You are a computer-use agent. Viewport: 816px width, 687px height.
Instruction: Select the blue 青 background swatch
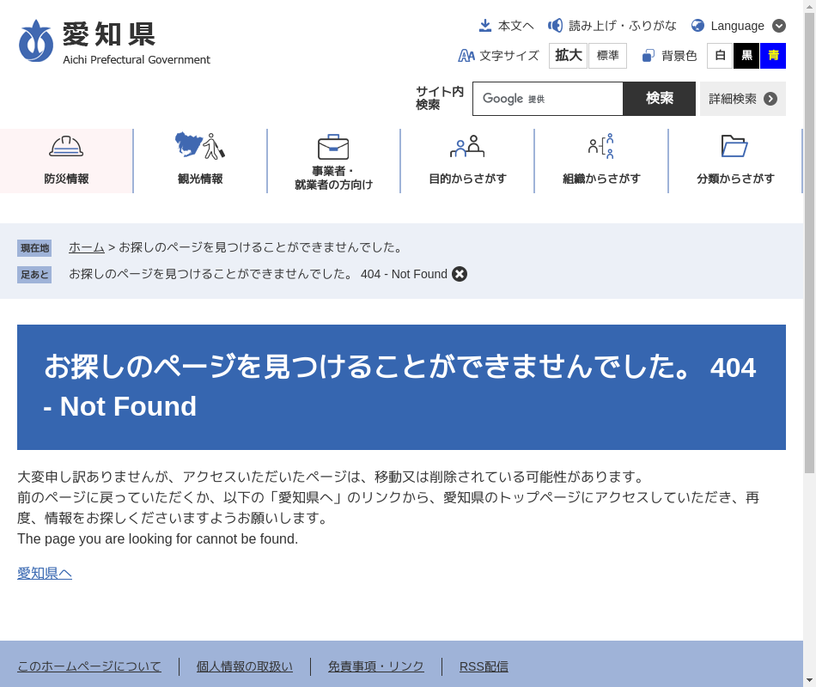[x=773, y=56]
